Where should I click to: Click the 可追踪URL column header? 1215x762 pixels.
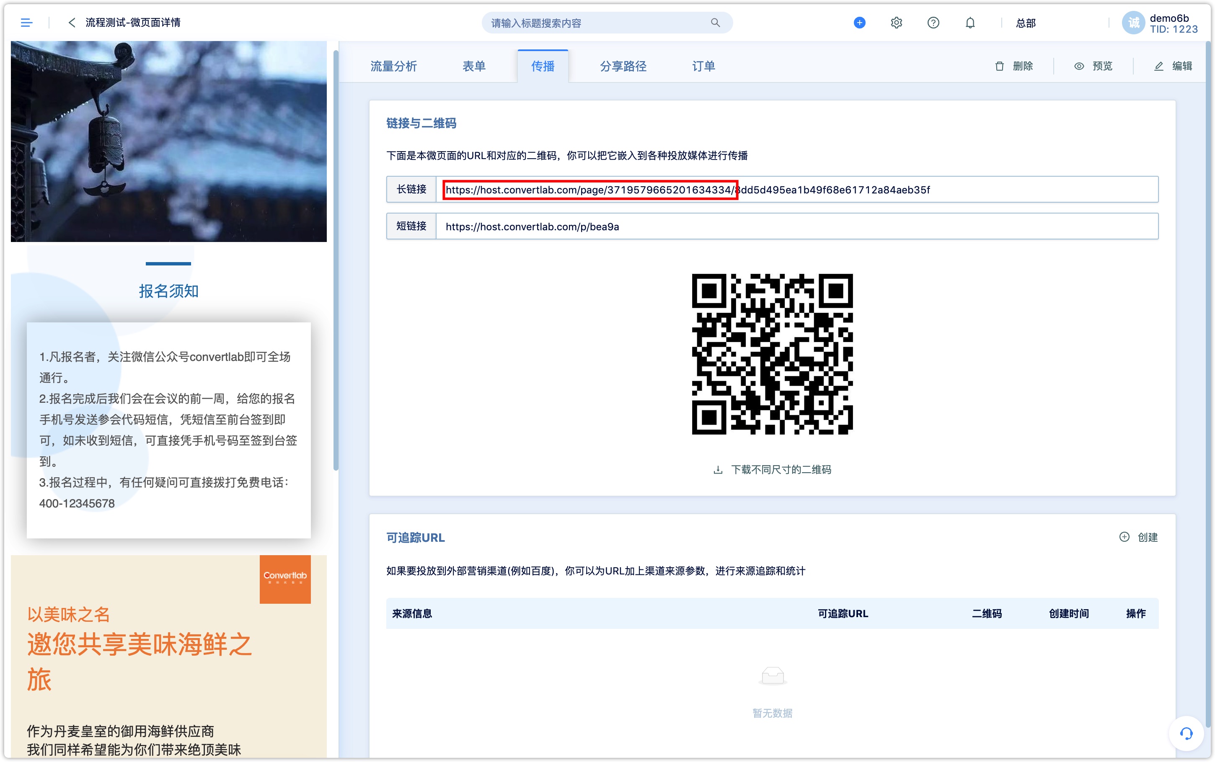click(x=843, y=613)
